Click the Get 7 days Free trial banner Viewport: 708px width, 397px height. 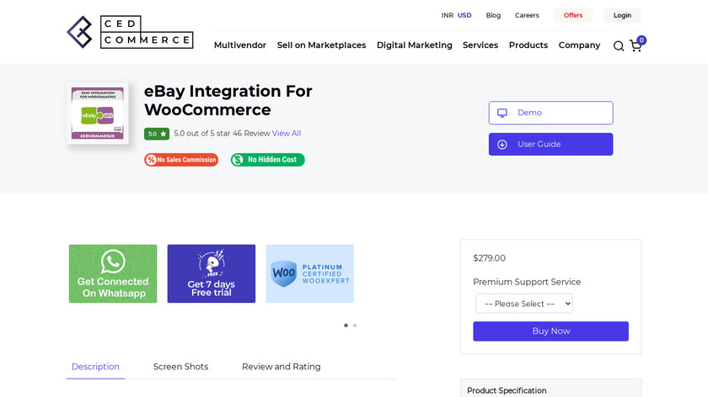pos(211,273)
